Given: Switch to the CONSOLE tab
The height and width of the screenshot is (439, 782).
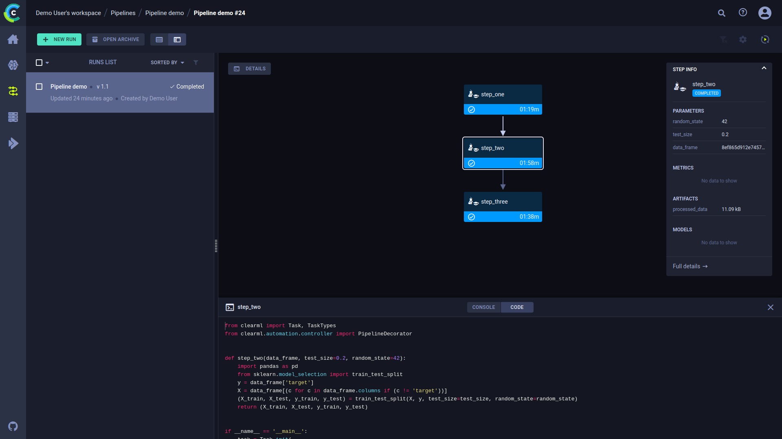Looking at the screenshot, I should pos(483,307).
